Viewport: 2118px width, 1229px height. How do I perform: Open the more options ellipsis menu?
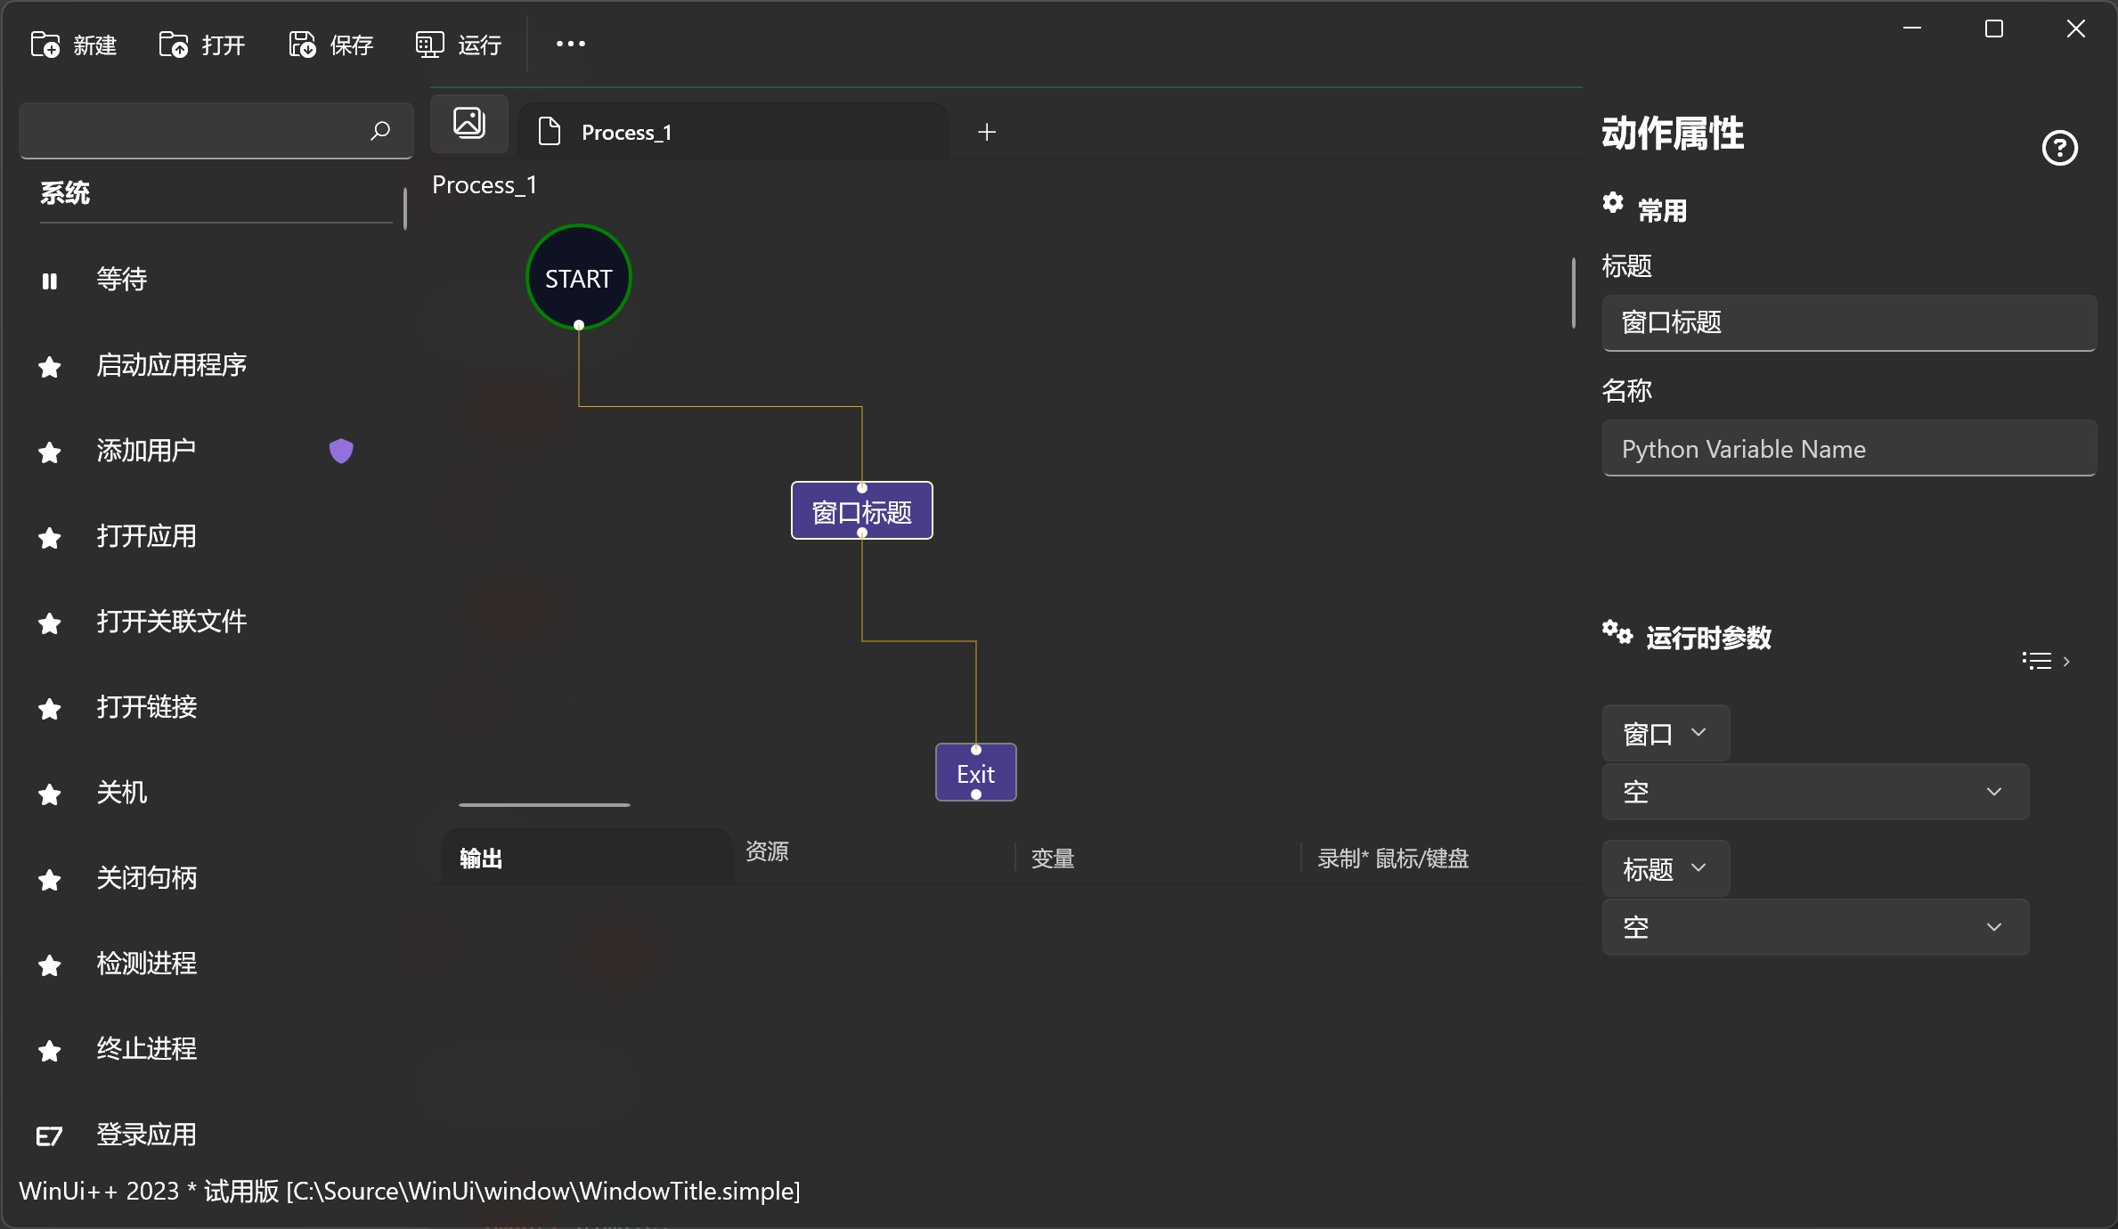tap(571, 44)
